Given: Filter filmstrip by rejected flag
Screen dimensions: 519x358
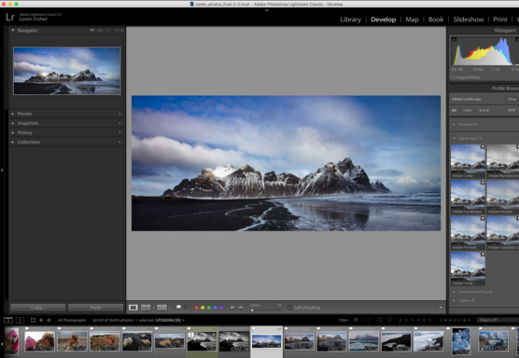Looking at the screenshot, I should 368,320.
